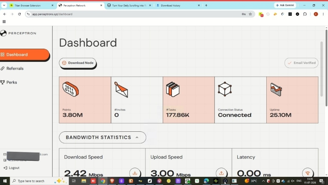Click the cube Connection Status icon
The width and height of the screenshot is (328, 185).
point(225,89)
